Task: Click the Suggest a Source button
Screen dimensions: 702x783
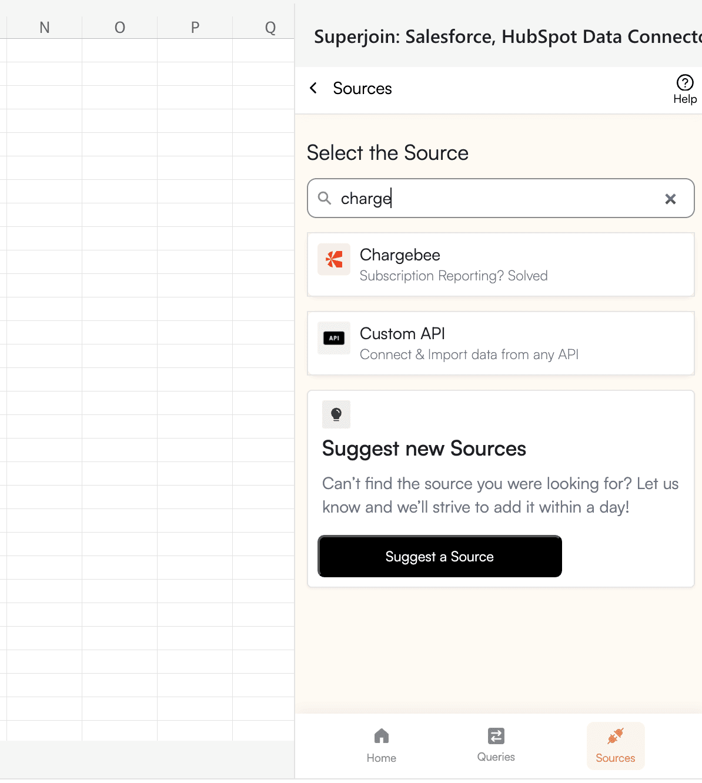Action: [x=440, y=556]
